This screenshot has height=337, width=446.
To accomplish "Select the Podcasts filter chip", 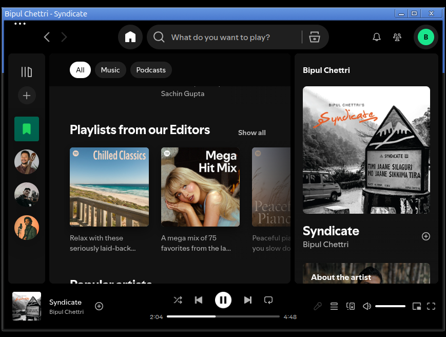I will [x=151, y=70].
